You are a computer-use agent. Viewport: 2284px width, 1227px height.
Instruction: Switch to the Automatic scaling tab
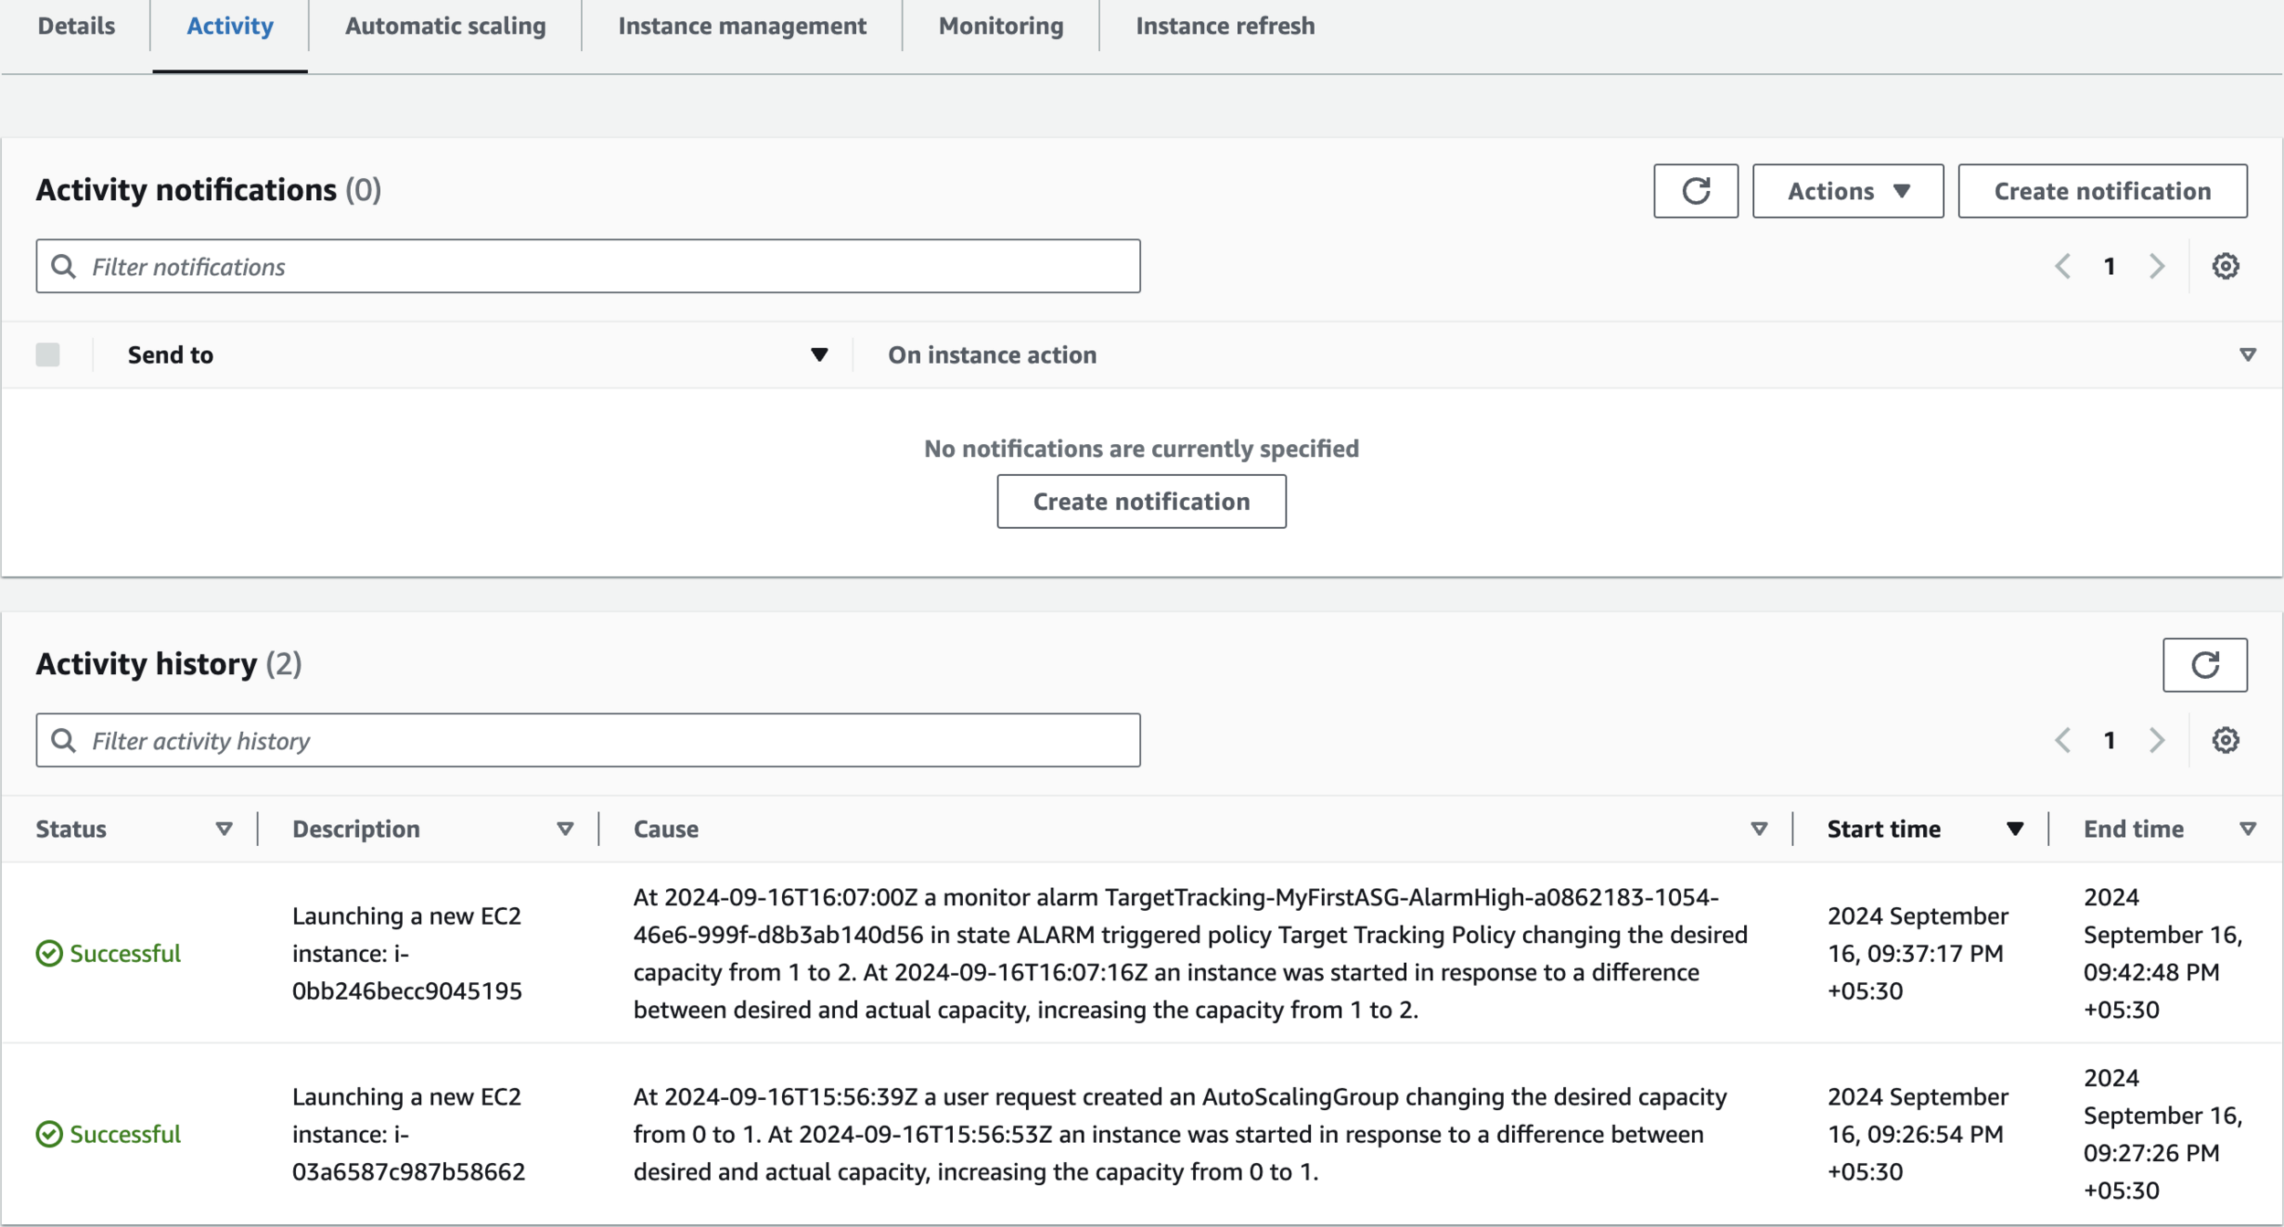(445, 26)
